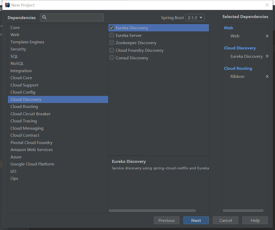Proceed with the Next button
This screenshot has height=230, width=275.
(196, 220)
